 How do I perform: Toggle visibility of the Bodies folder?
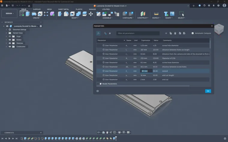tap(10, 40)
